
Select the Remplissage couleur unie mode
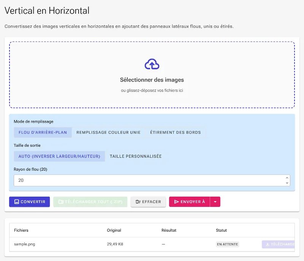[x=108, y=132]
